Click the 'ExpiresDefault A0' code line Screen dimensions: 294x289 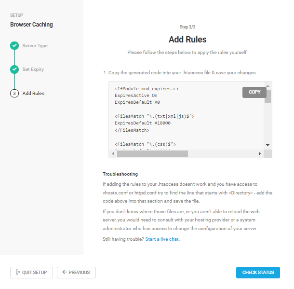[x=137, y=102]
